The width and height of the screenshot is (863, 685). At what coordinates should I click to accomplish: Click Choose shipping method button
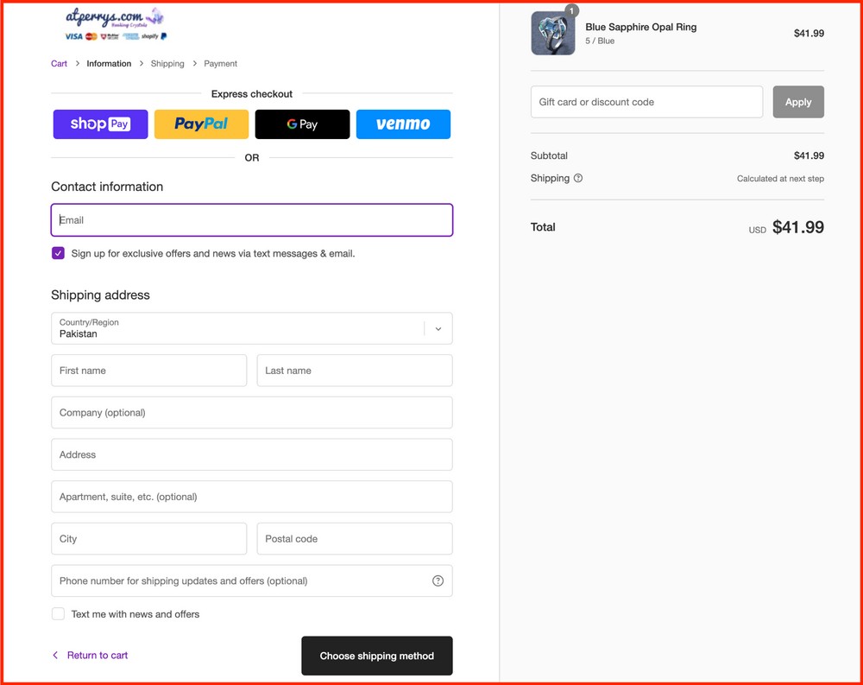376,656
